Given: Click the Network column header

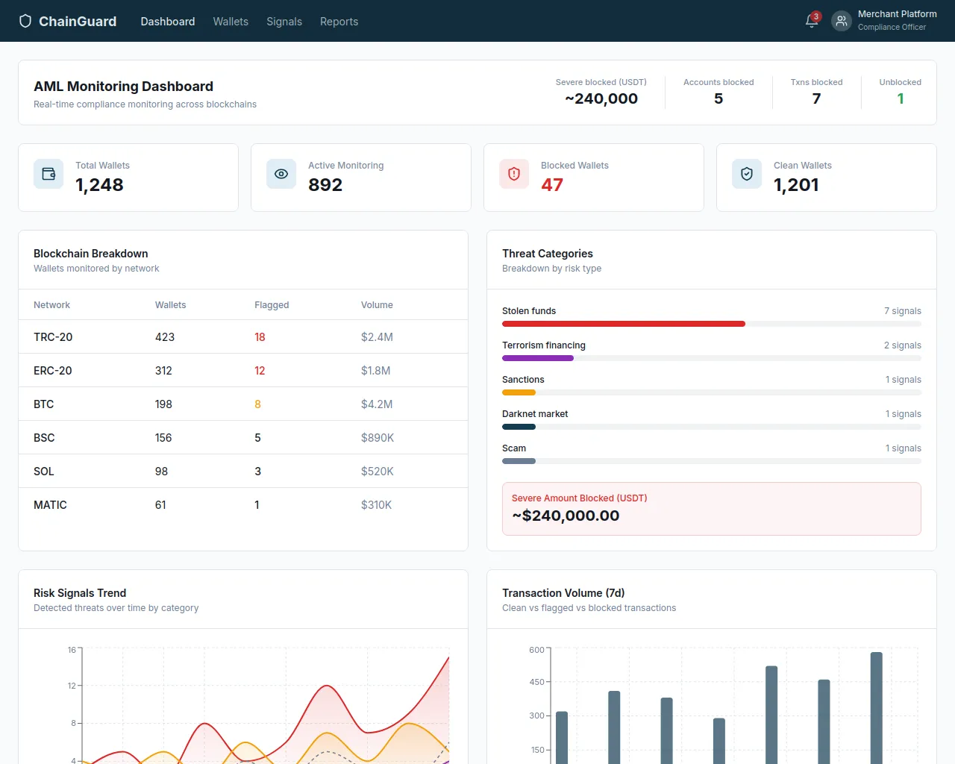Looking at the screenshot, I should pos(51,305).
